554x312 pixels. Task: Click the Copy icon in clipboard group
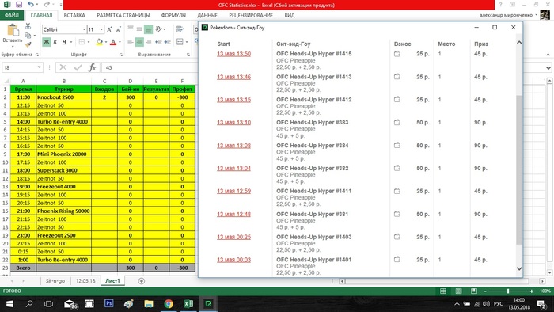pyautogui.click(x=28, y=35)
